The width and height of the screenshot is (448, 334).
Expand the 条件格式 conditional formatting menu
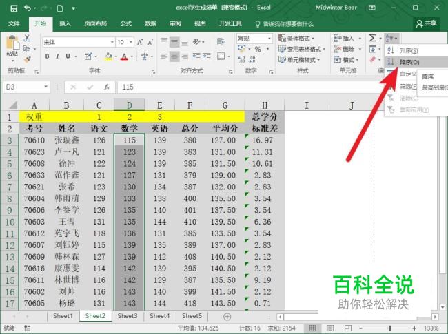click(296, 39)
